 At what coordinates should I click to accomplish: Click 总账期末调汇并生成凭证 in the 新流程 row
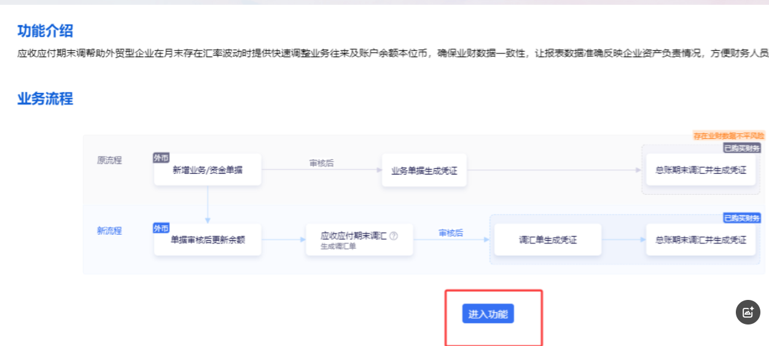[x=701, y=240]
